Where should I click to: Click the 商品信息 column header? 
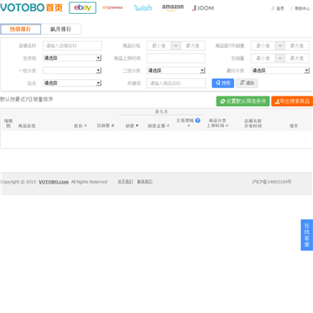pyautogui.click(x=27, y=126)
